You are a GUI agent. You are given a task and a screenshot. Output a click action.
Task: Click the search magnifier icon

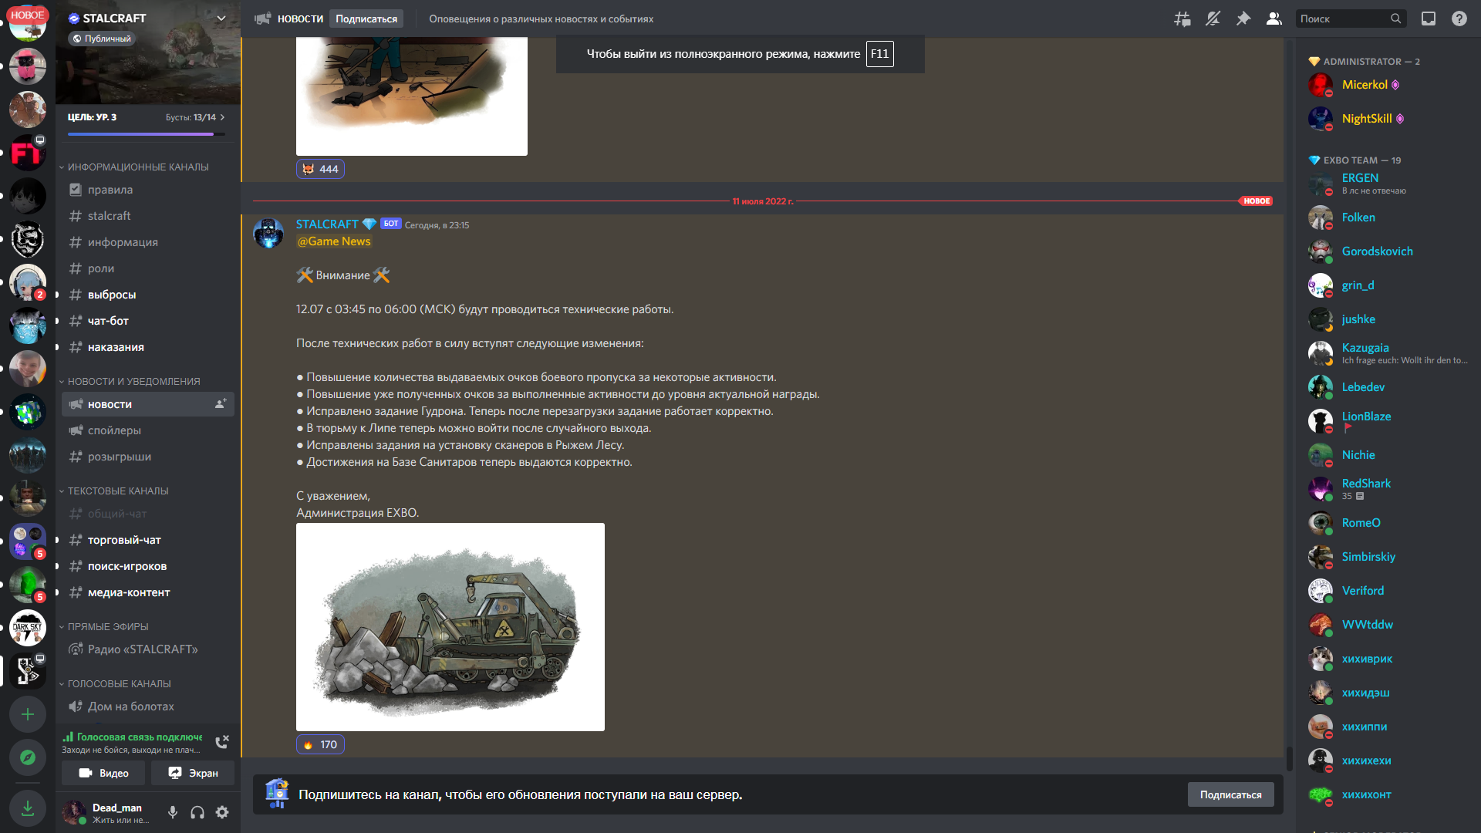[x=1395, y=19]
